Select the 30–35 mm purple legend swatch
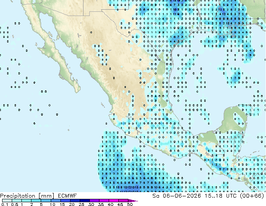 94,201
